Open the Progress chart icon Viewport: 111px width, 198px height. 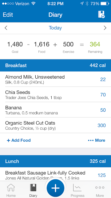coord(77,187)
